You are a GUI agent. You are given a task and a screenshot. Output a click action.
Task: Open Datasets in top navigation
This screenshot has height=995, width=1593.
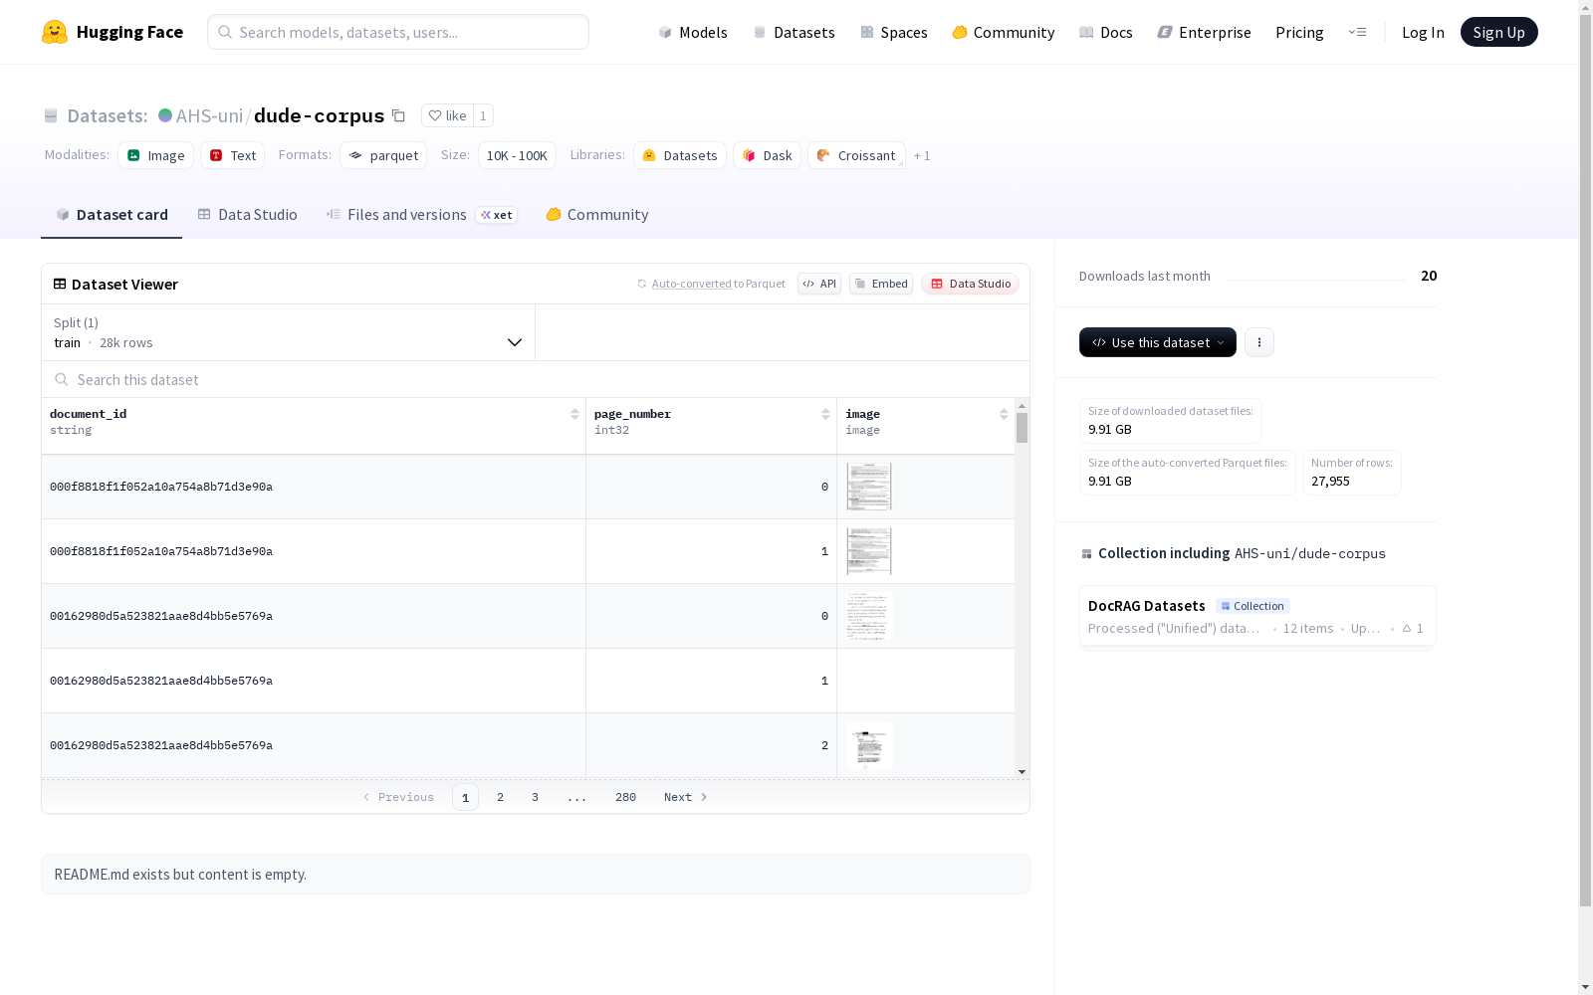(x=794, y=32)
